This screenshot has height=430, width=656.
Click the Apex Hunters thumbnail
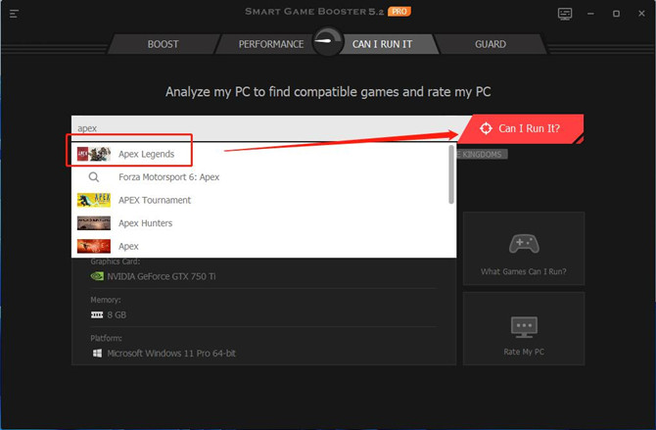(x=94, y=223)
